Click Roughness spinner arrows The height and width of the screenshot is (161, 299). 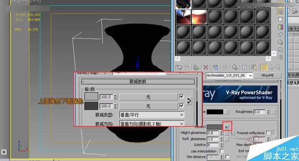[268, 112]
